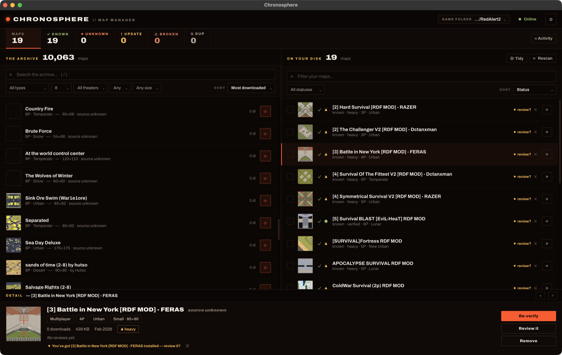562x355 pixels.
Task: Expand detail panel to full view
Action: coord(553,296)
